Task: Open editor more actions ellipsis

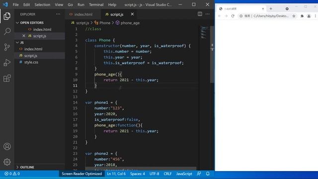Action: [x=208, y=14]
